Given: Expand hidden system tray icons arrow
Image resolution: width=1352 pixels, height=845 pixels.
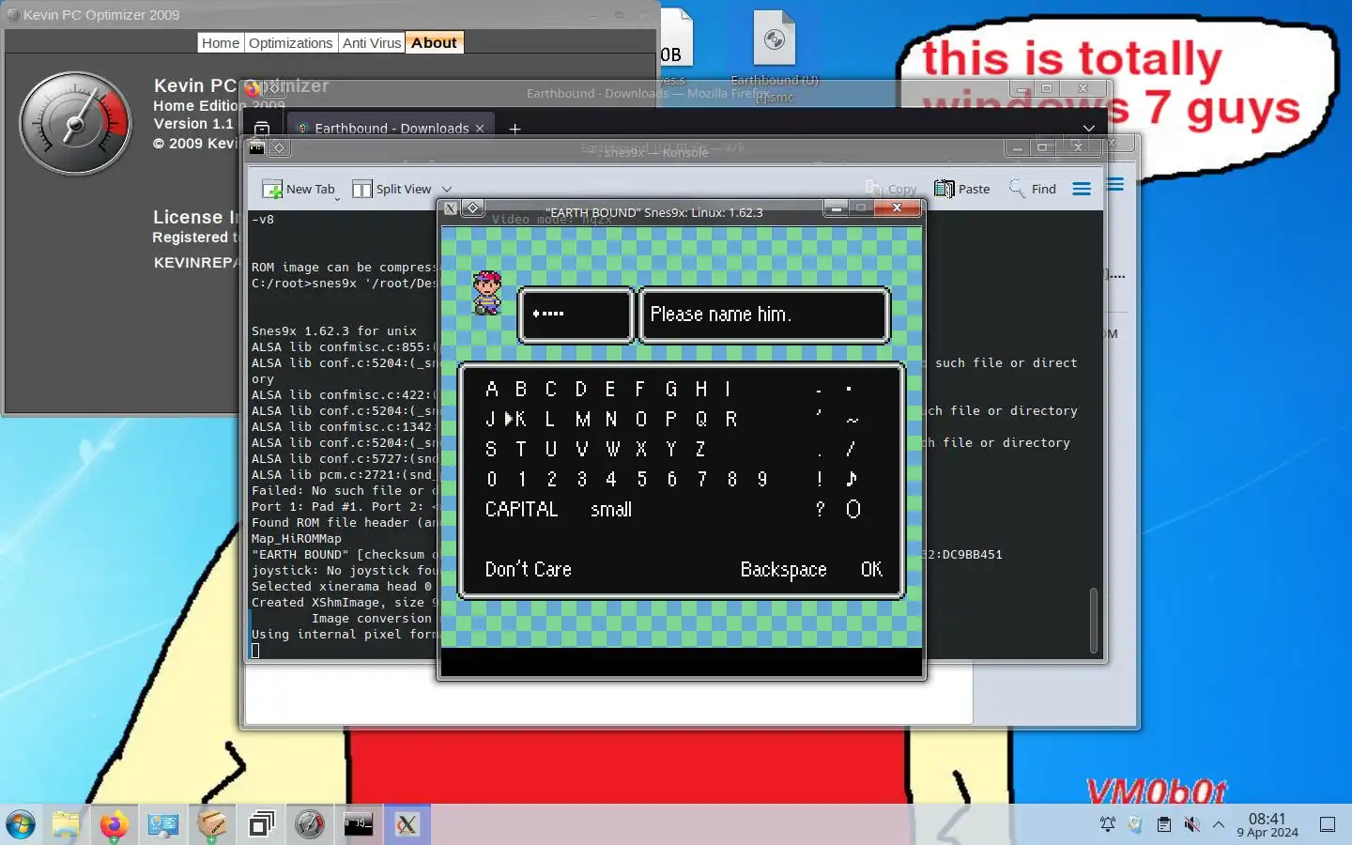Looking at the screenshot, I should click(1219, 824).
